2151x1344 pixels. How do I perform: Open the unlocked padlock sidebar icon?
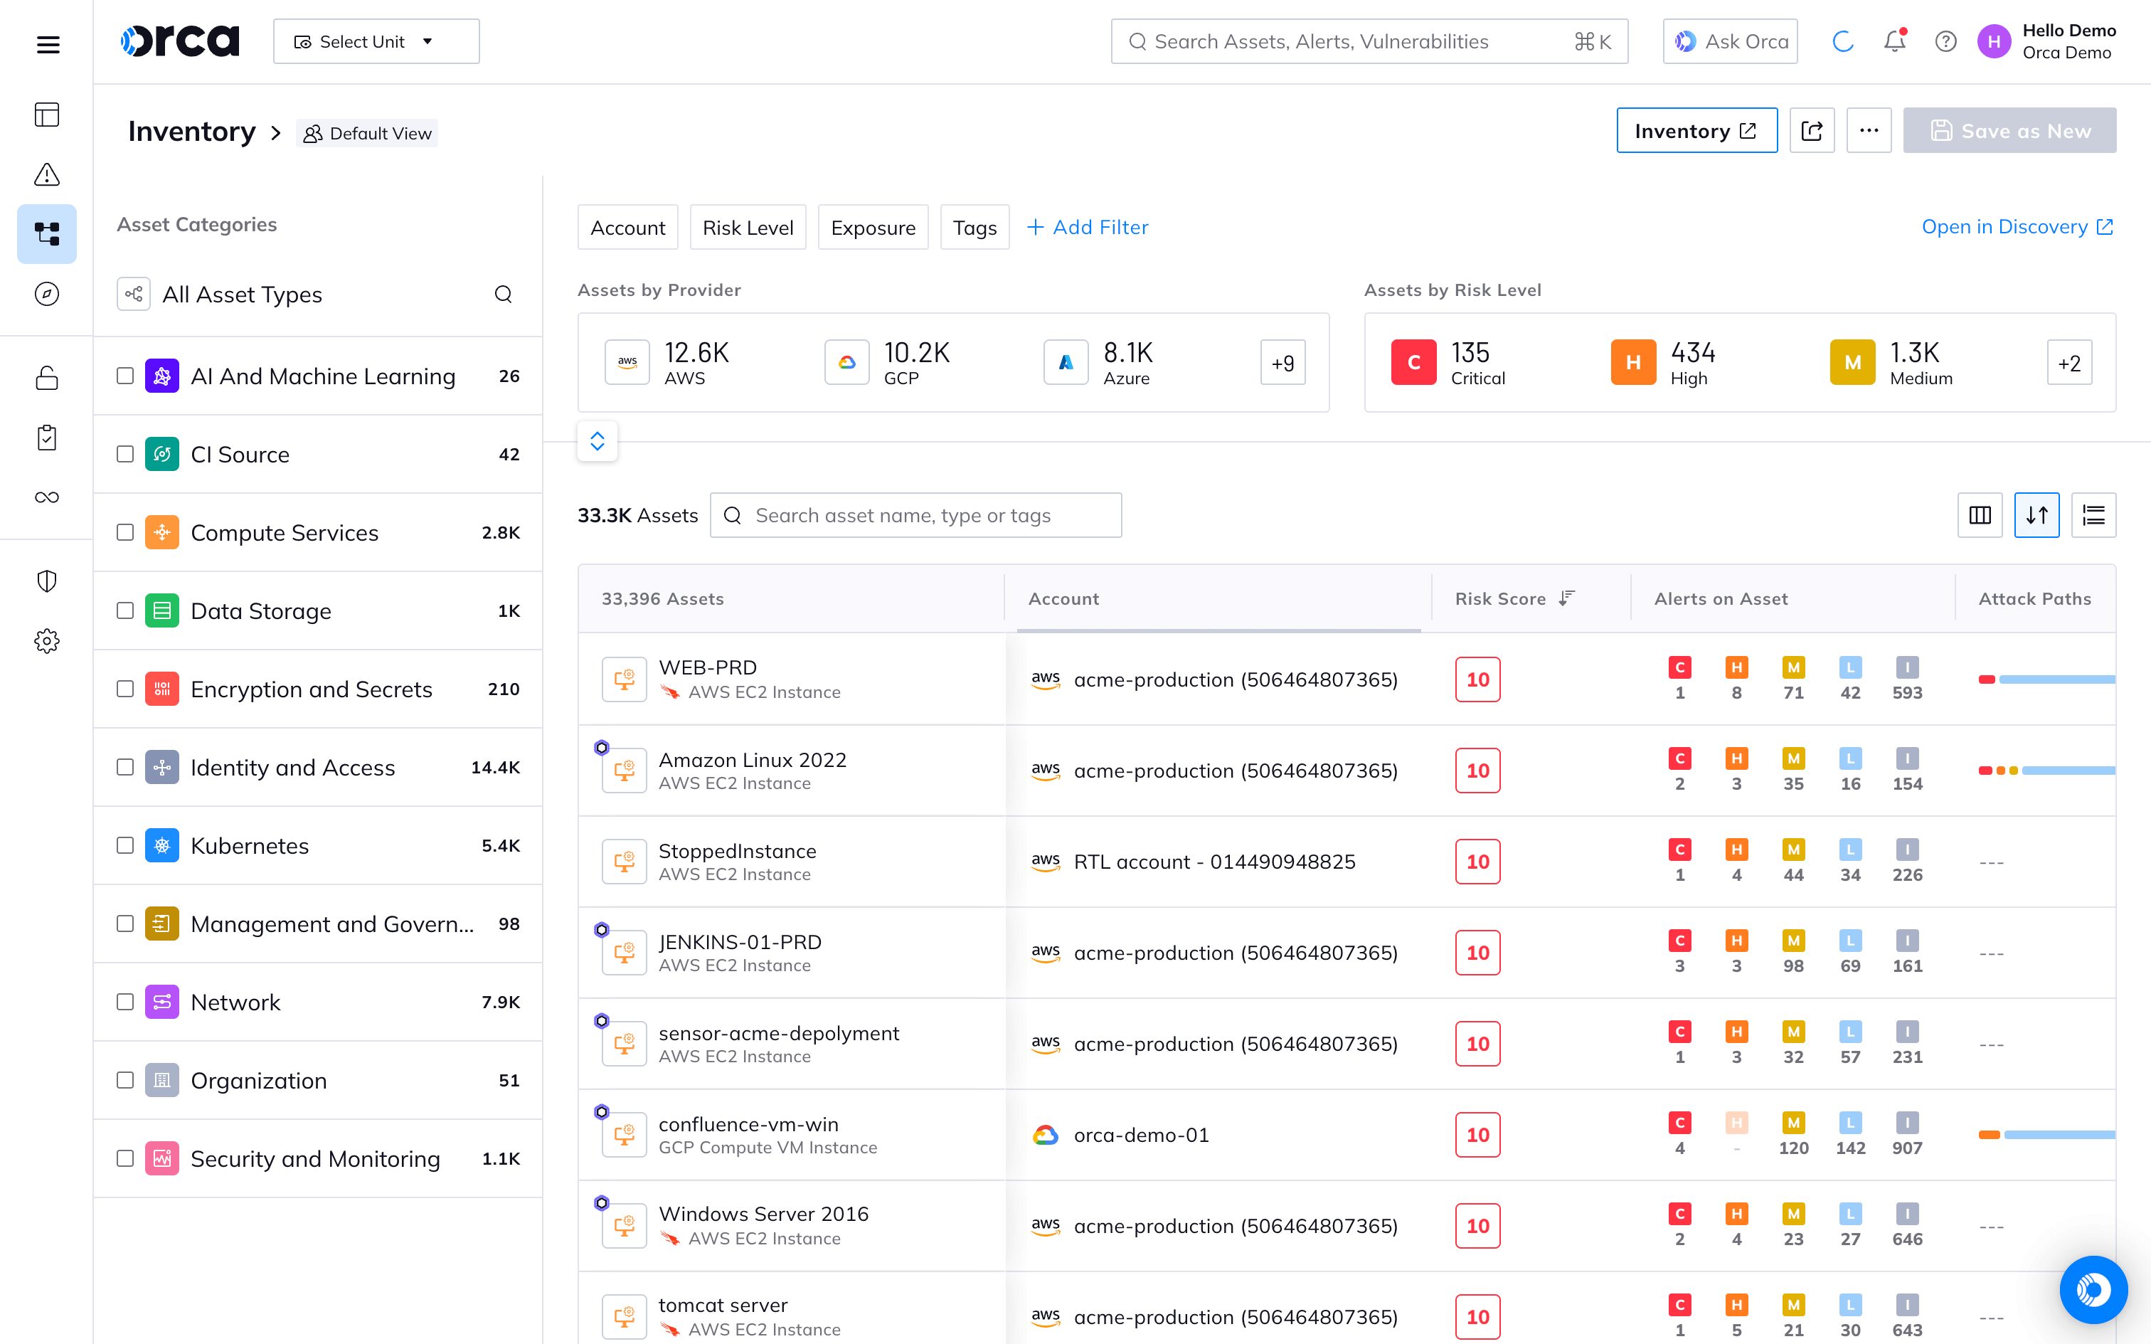point(47,378)
